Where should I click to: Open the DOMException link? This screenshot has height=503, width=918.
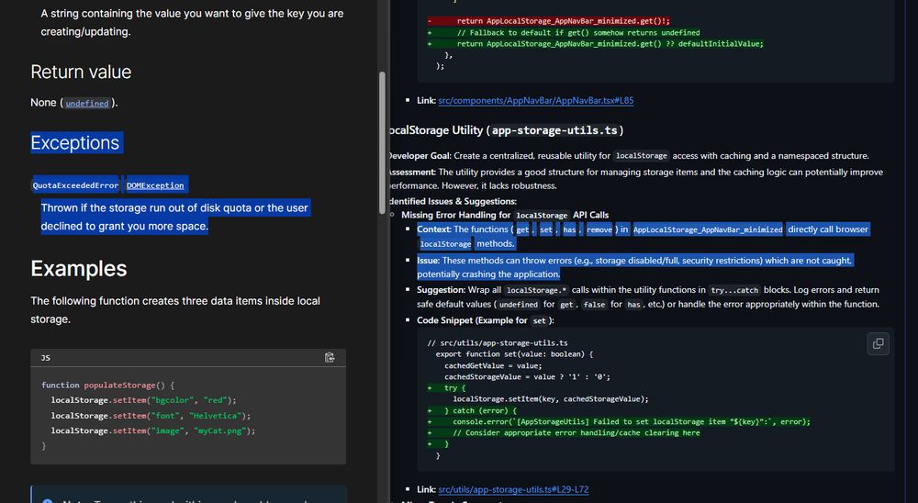pyautogui.click(x=155, y=185)
